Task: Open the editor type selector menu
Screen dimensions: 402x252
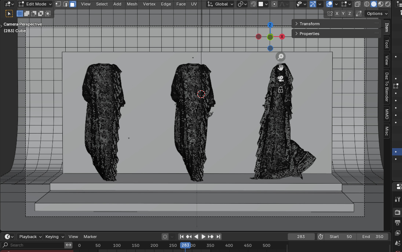Action: tap(10, 4)
